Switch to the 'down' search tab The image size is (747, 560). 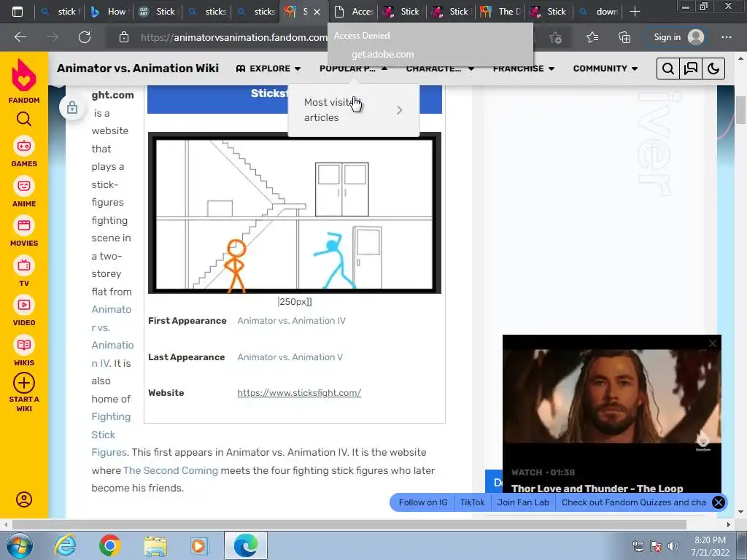598,12
